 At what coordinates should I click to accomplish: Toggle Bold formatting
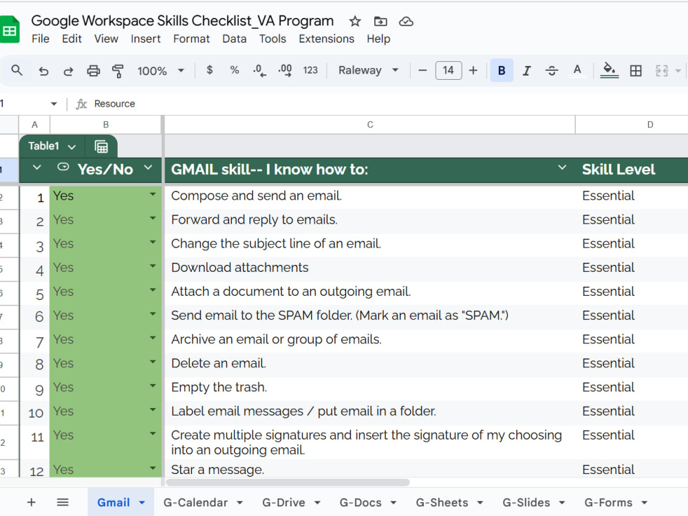[x=502, y=70]
